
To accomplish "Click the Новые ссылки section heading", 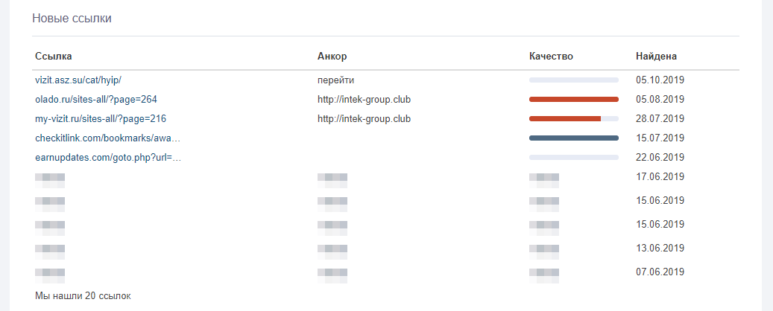I will coord(72,19).
